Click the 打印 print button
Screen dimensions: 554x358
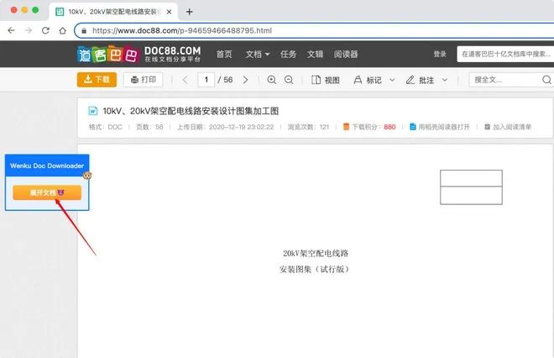(143, 80)
